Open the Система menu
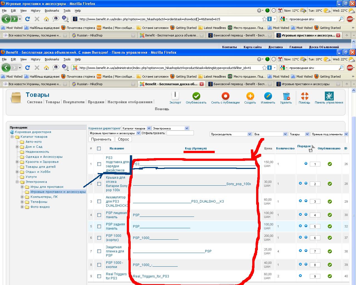 point(34,102)
